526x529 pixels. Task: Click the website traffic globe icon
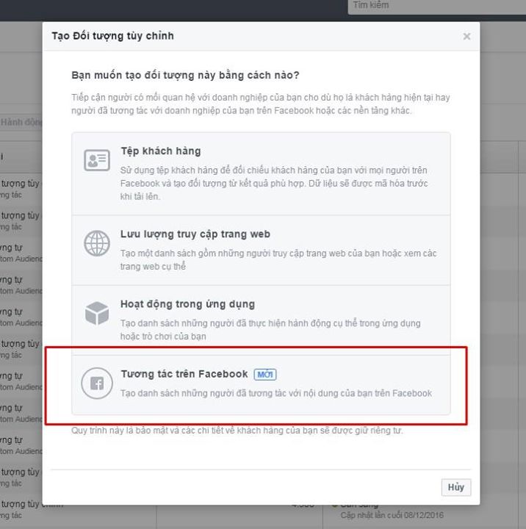pos(96,242)
